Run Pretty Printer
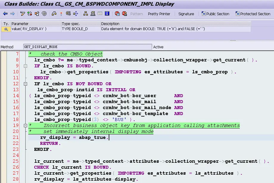Image resolution: width=274 pixels, height=183 pixels. coord(159,14)
